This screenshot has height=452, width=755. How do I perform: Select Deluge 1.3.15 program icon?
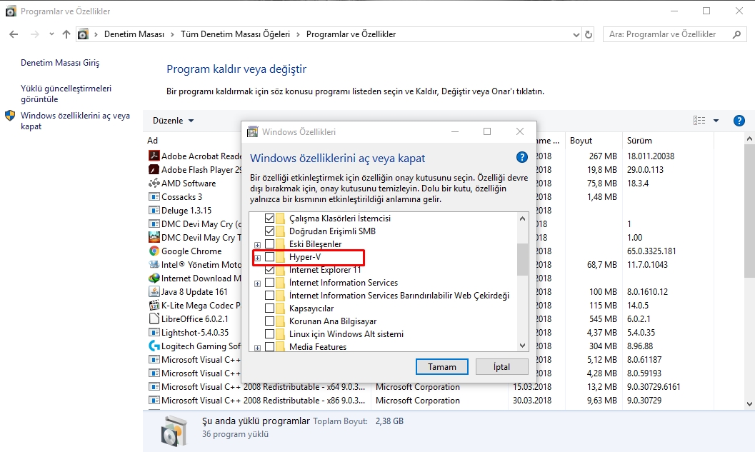(154, 211)
